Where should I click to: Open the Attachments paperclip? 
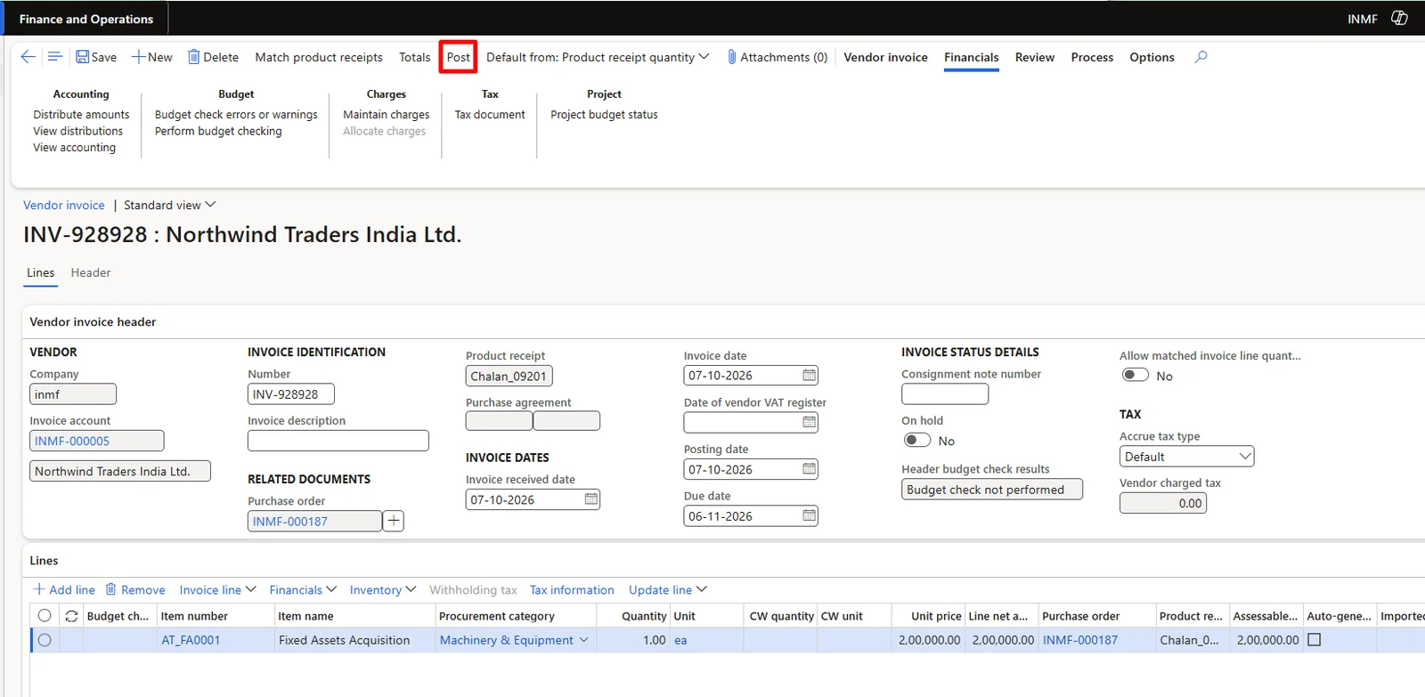coord(732,57)
